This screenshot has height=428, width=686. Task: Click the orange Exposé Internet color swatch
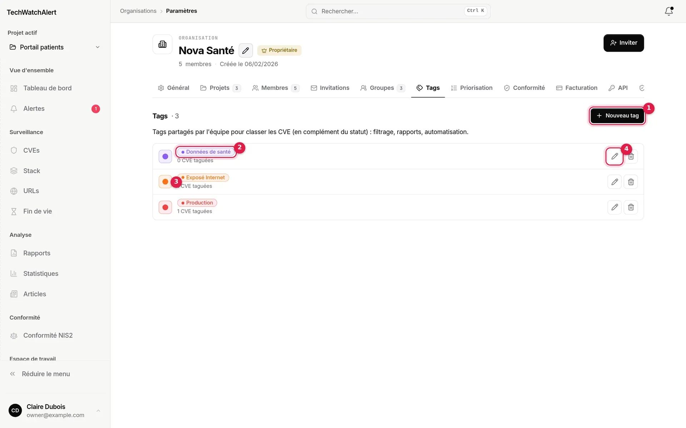(165, 182)
